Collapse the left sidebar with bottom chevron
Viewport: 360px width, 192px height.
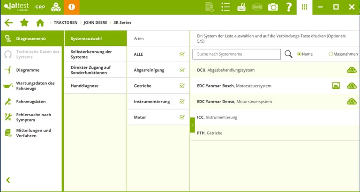pyautogui.click(x=8, y=180)
